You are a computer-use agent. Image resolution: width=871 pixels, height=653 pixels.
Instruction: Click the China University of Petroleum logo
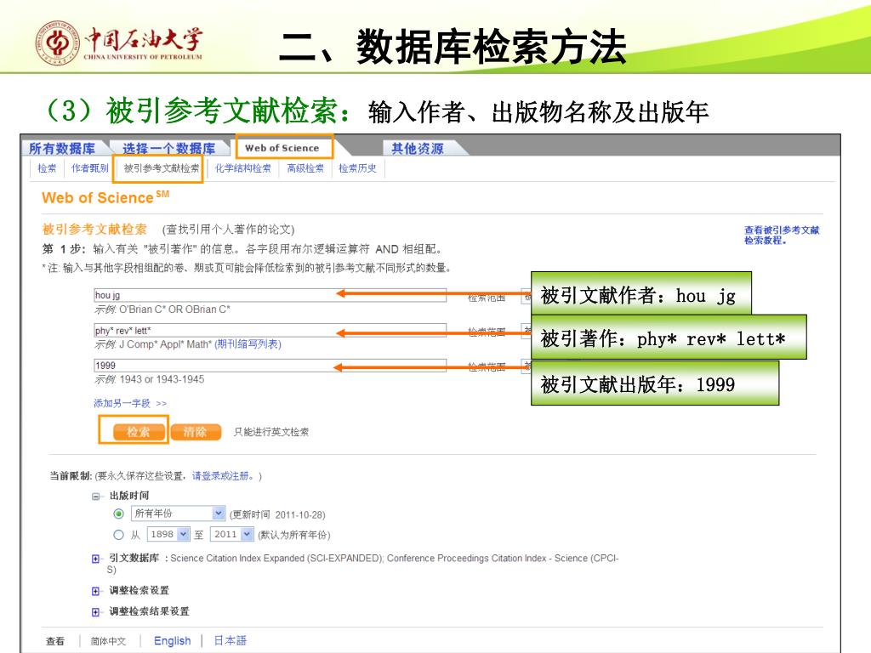point(119,43)
